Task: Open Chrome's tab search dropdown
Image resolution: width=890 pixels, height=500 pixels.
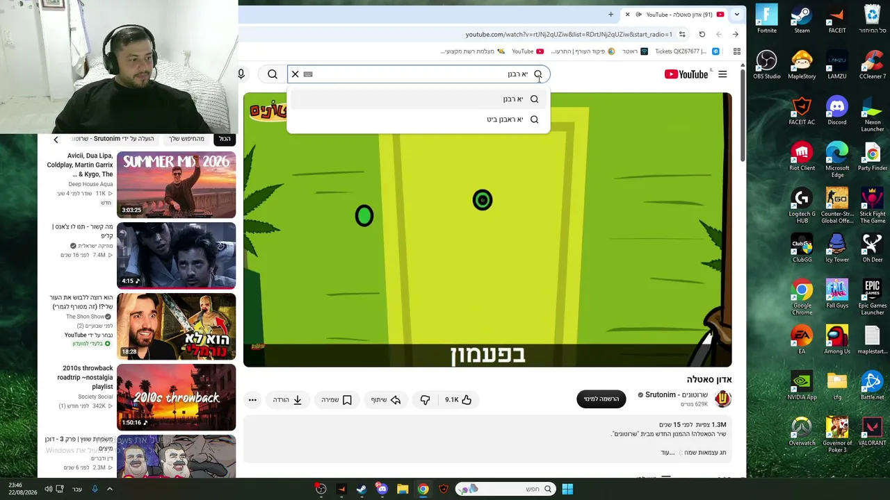Action: [x=736, y=15]
